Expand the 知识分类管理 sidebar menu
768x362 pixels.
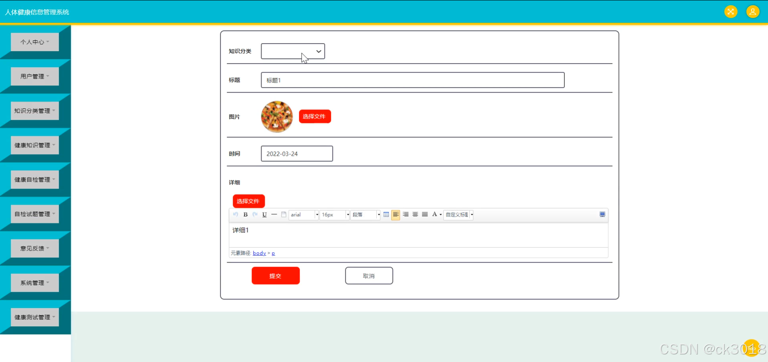[x=35, y=111]
